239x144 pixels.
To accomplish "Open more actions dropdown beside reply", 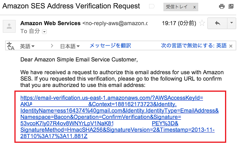I will pyautogui.click(x=231, y=23).
